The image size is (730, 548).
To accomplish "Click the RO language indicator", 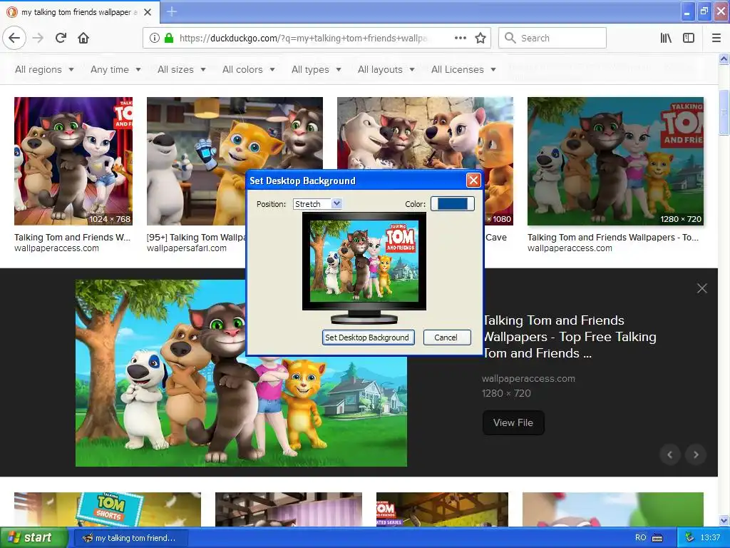I will (x=641, y=538).
